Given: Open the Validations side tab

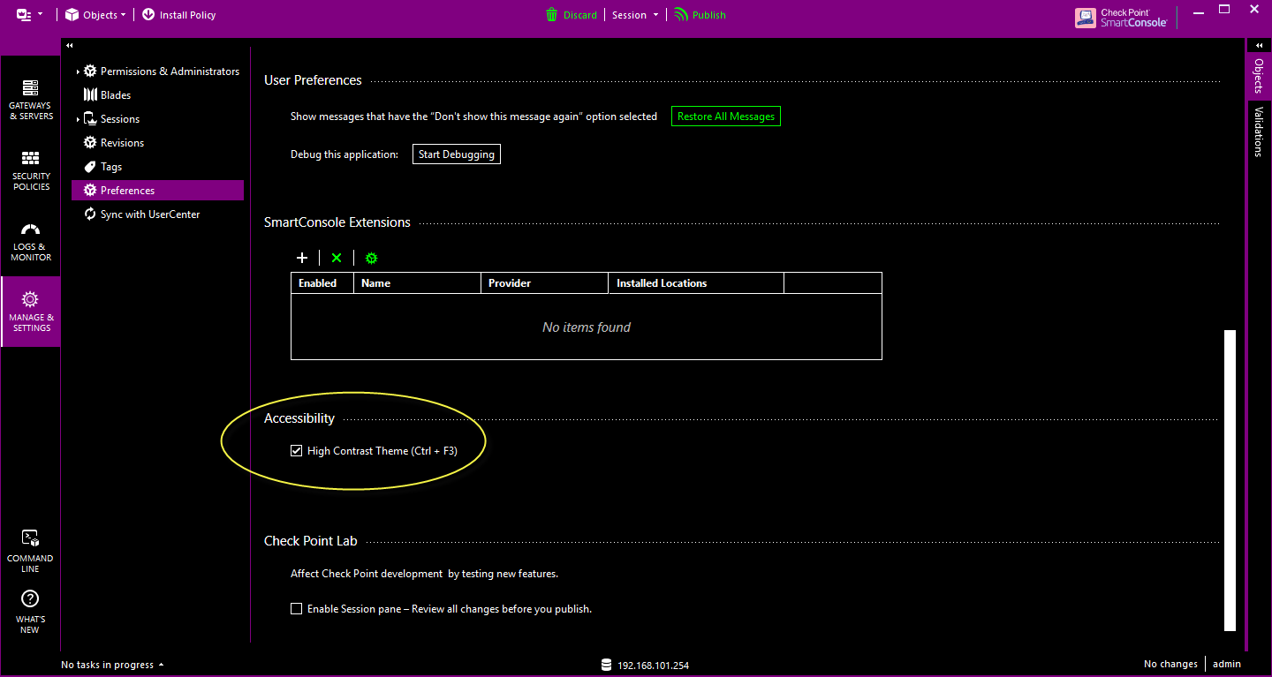Looking at the screenshot, I should click(1259, 132).
